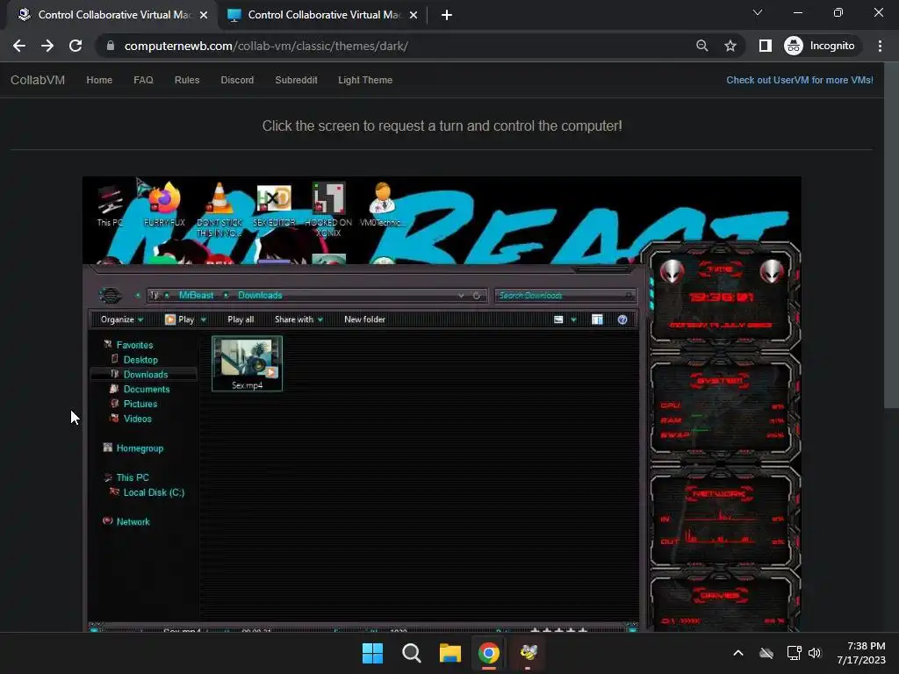Close the second Control Collaborative tab
The width and height of the screenshot is (899, 674).
pos(414,15)
